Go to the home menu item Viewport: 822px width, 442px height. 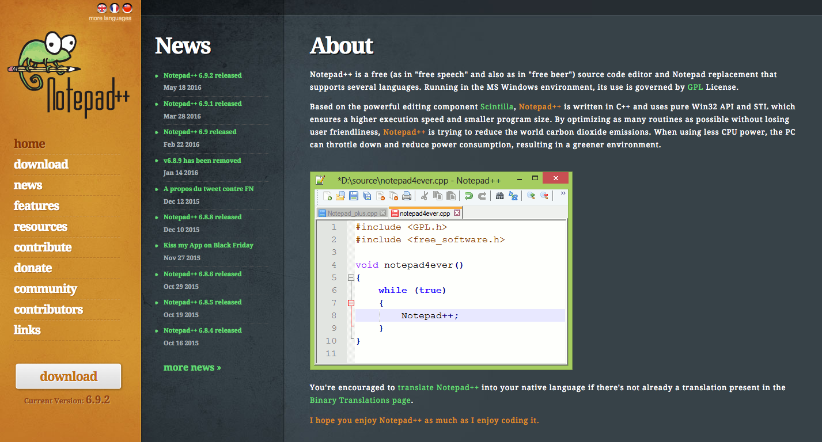coord(29,144)
